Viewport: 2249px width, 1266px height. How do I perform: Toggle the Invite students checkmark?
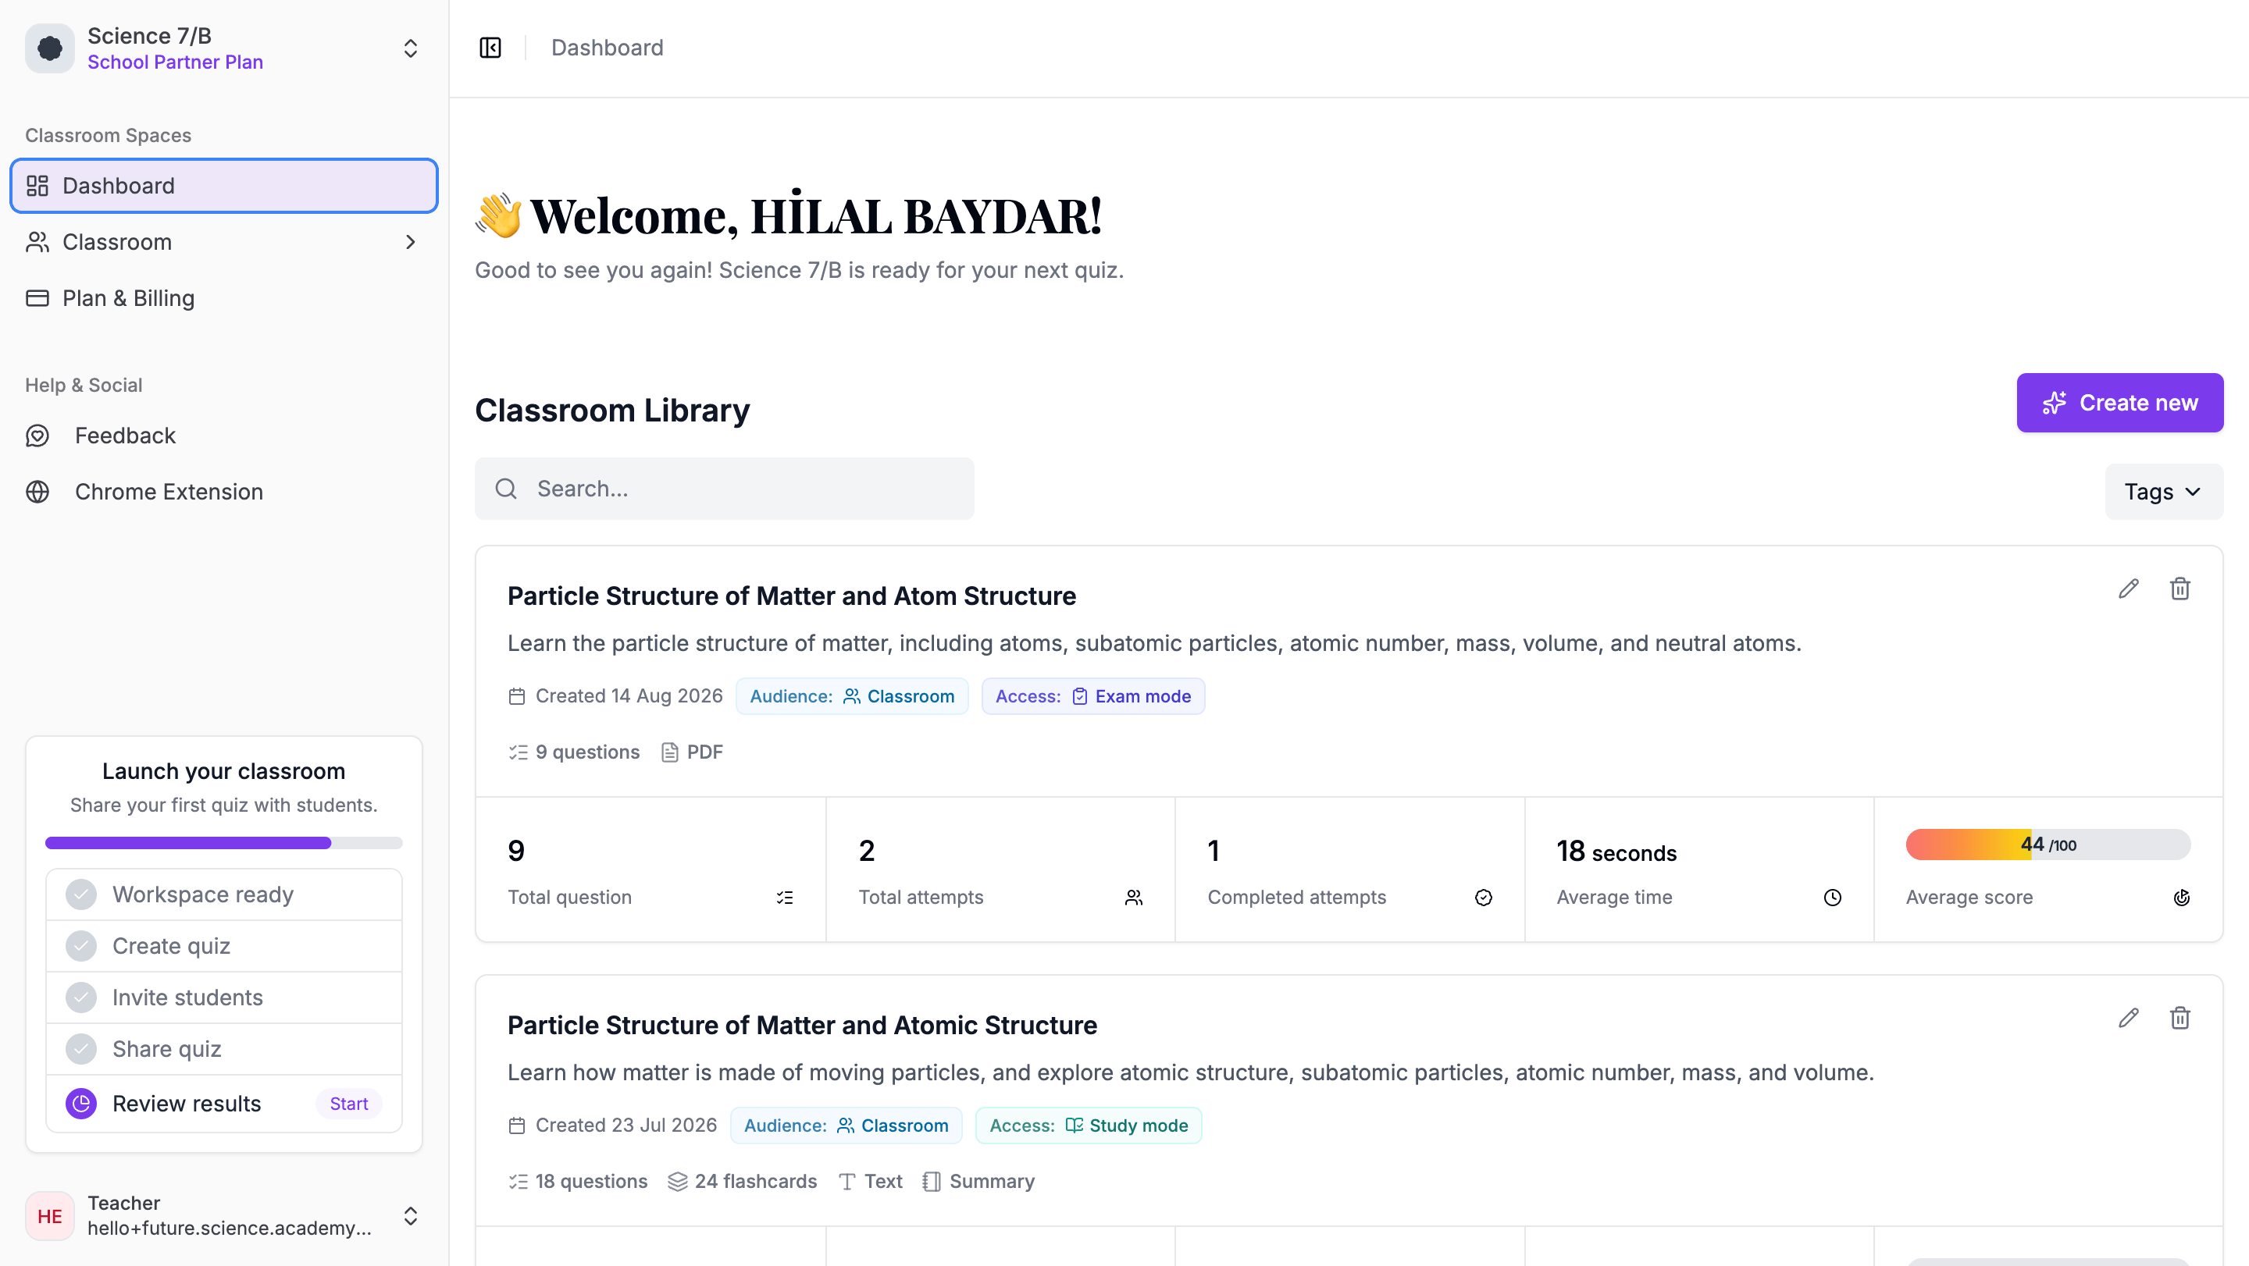pos(81,998)
